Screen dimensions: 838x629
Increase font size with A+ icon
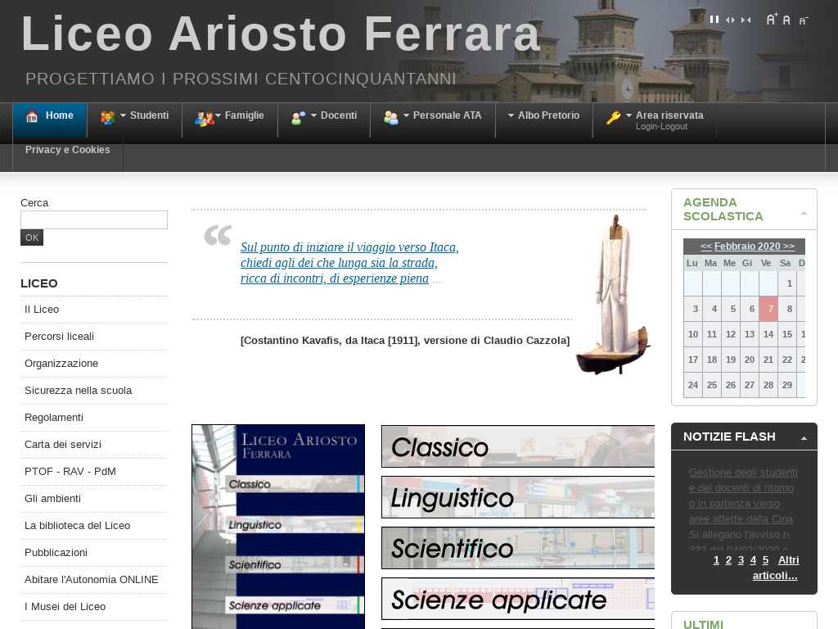point(772,19)
